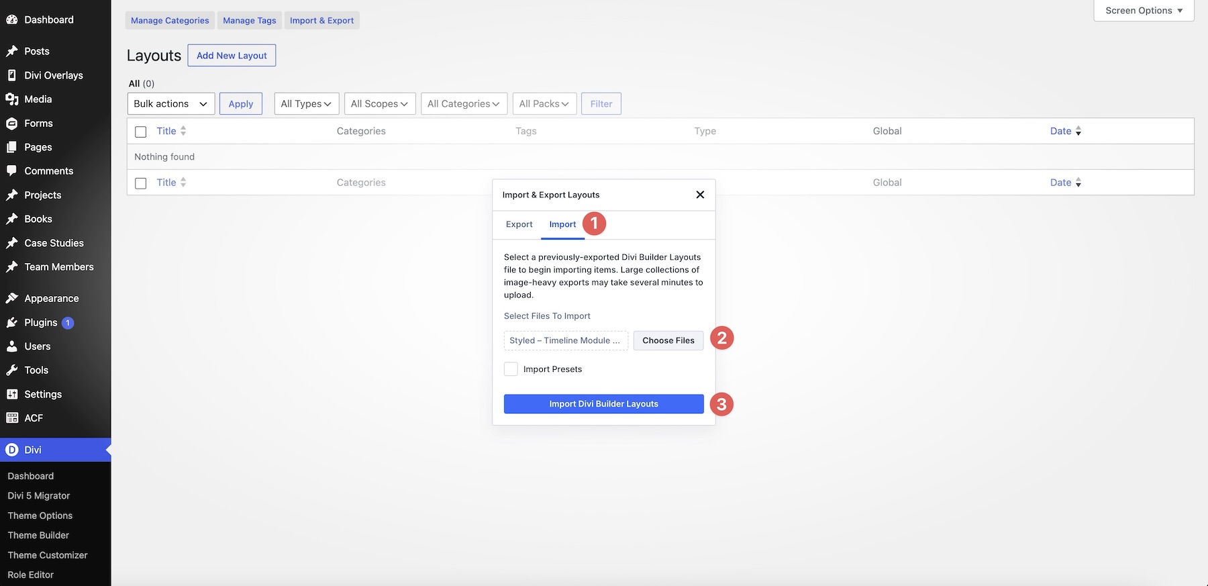The height and width of the screenshot is (586, 1208).
Task: Click the Team Members pin icon
Action: click(x=11, y=267)
